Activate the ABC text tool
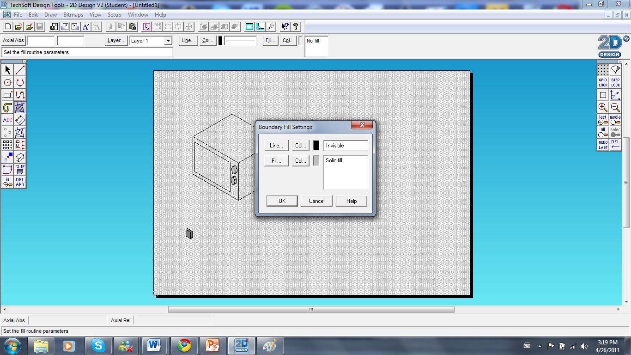This screenshot has height=355, width=631. coord(7,119)
